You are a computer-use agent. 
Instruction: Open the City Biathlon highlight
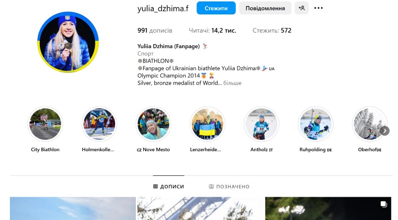pyautogui.click(x=45, y=124)
